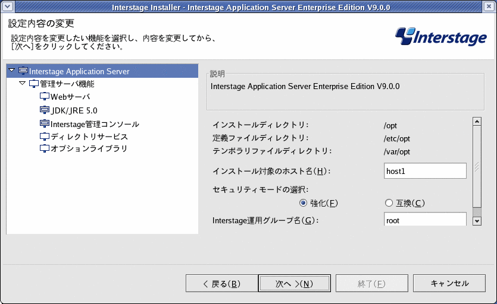The image size is (497, 304).
Task: Click the インストールディレクトリ label
Action: click(x=261, y=125)
